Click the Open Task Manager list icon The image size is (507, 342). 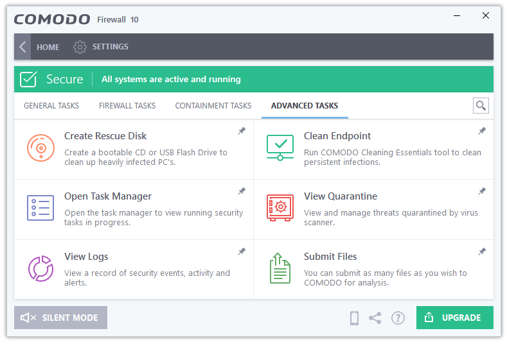[40, 208]
